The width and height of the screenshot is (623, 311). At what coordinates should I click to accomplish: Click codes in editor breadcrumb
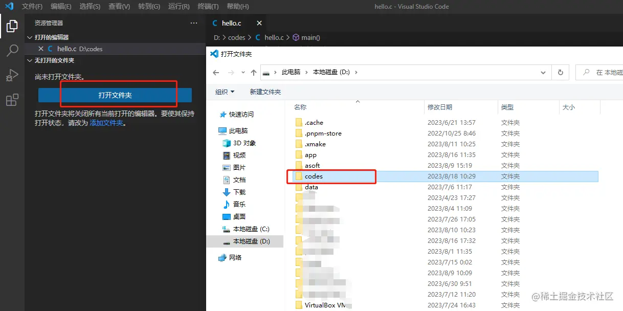[x=237, y=37]
